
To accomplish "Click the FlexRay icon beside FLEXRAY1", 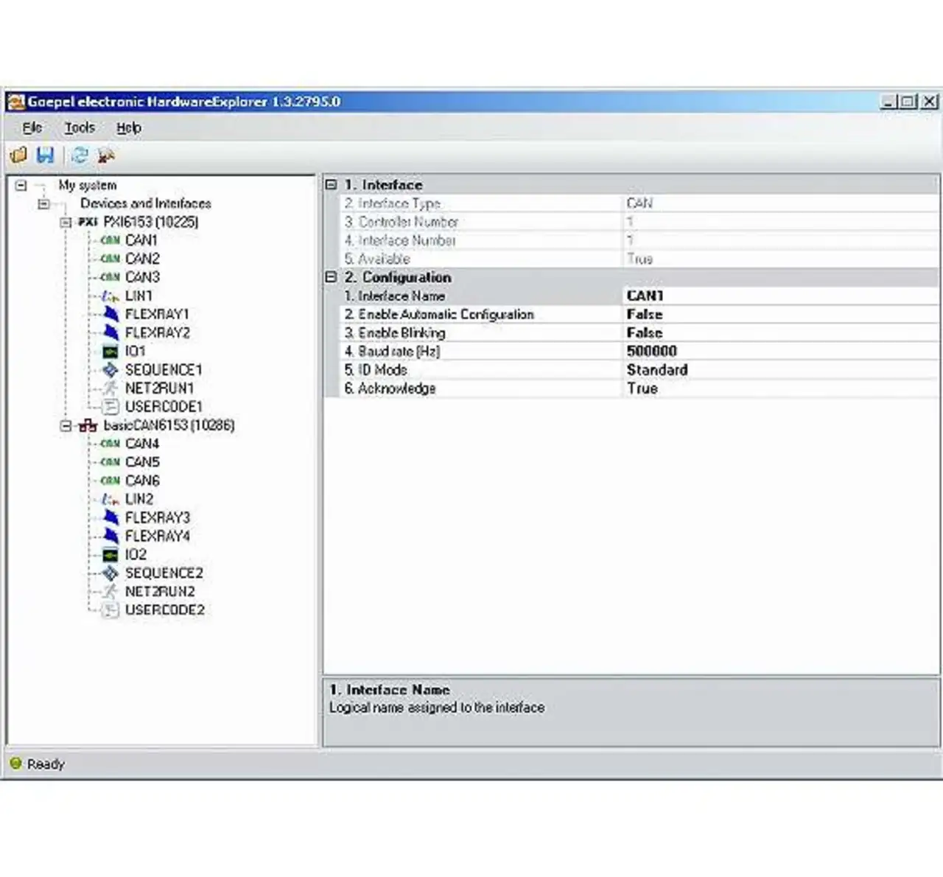I will [x=111, y=314].
